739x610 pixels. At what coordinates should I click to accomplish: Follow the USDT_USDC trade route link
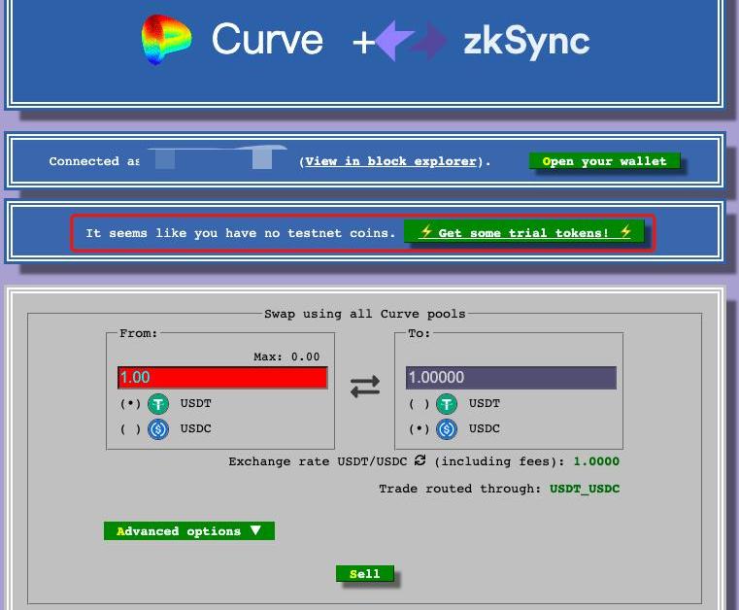coord(584,489)
